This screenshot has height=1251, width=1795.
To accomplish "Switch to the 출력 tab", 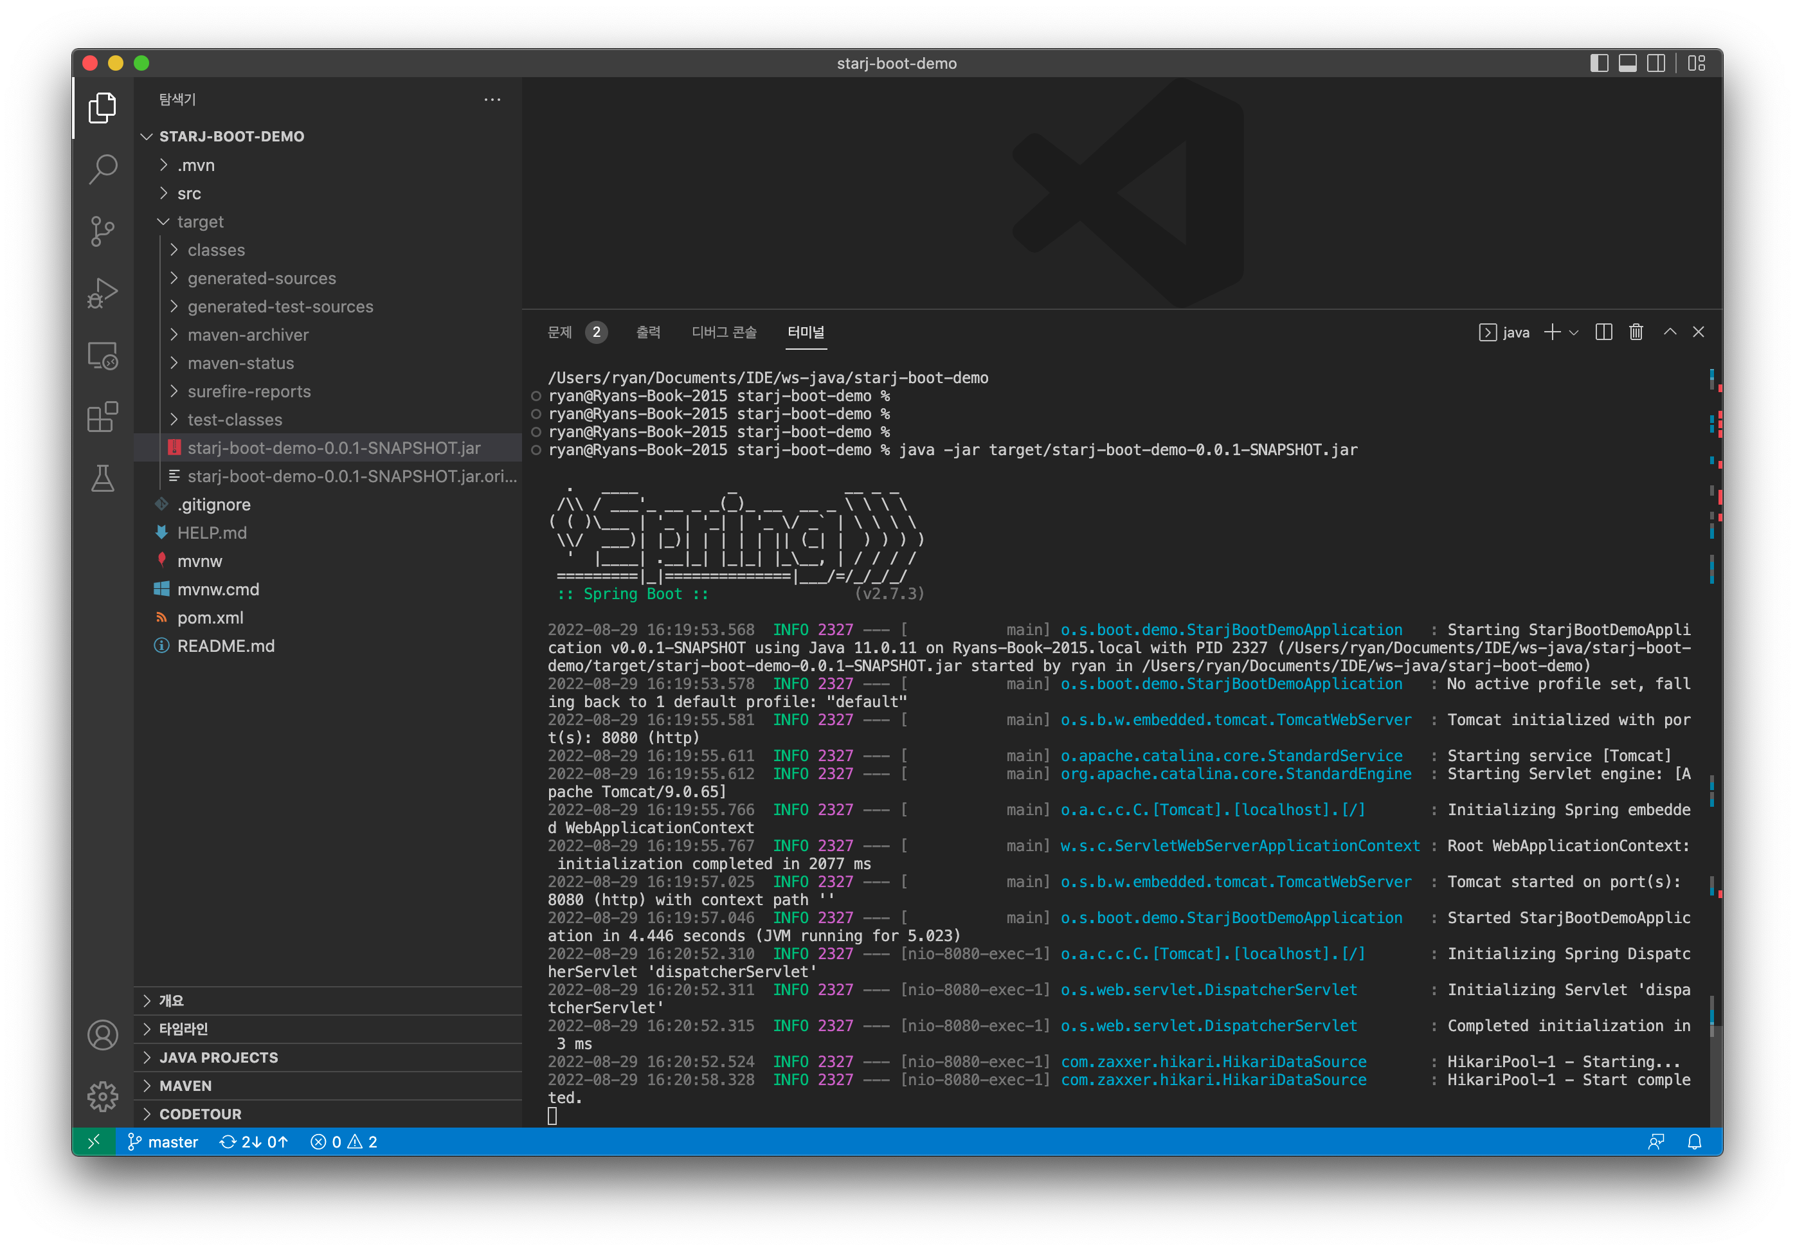I will [648, 332].
